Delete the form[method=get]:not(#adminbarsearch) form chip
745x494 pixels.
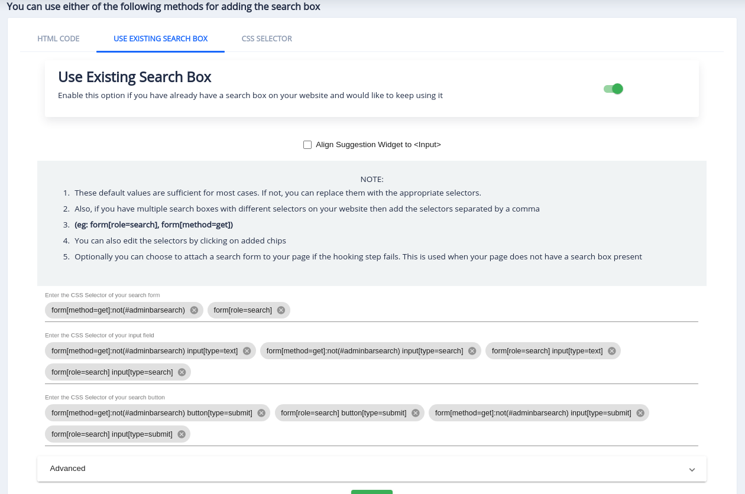coord(194,310)
